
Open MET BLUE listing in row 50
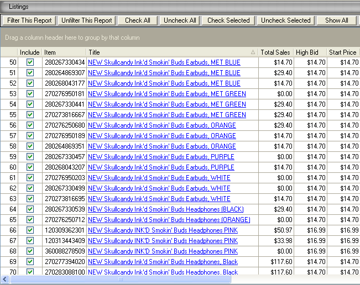164,62
